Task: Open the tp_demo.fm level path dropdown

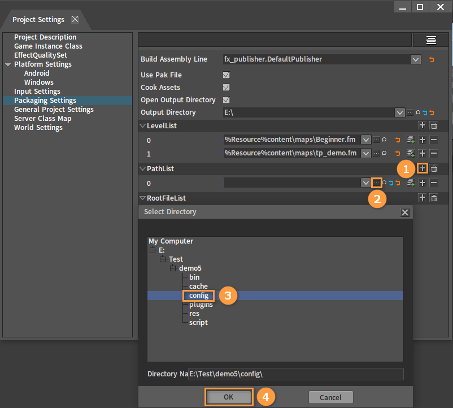Action: tap(366, 153)
